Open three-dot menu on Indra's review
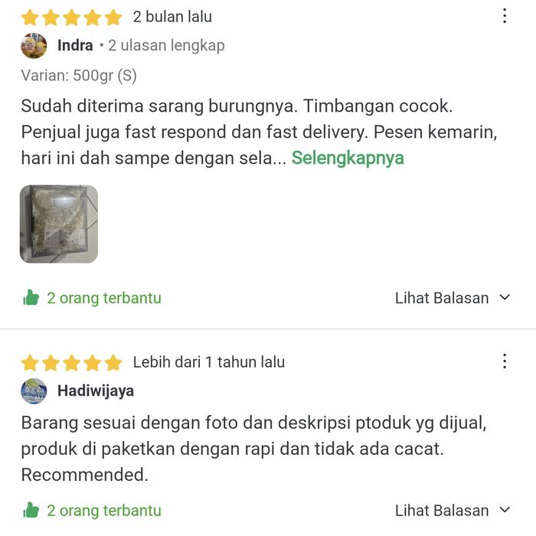 point(505,16)
